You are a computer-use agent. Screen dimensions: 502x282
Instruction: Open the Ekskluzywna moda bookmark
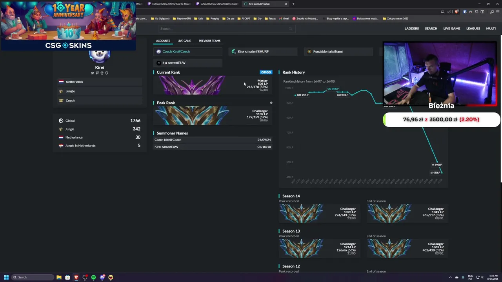pyautogui.click(x=366, y=18)
